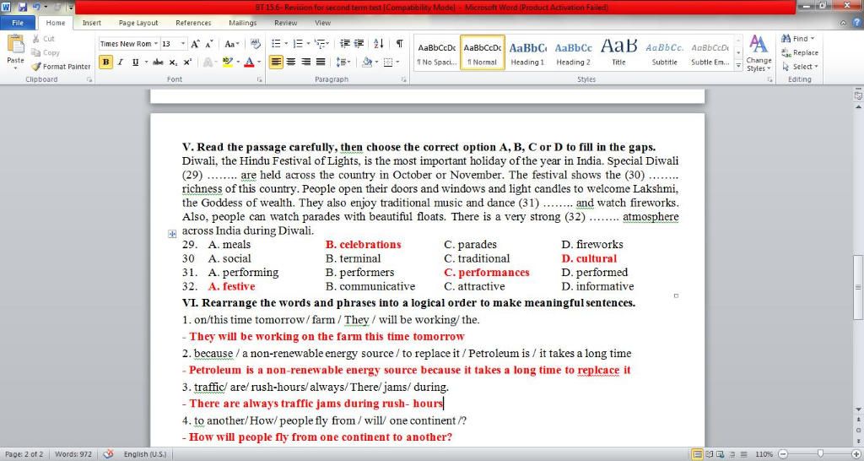864x461 pixels.
Task: Apply the red font color button
Action: pos(249,62)
